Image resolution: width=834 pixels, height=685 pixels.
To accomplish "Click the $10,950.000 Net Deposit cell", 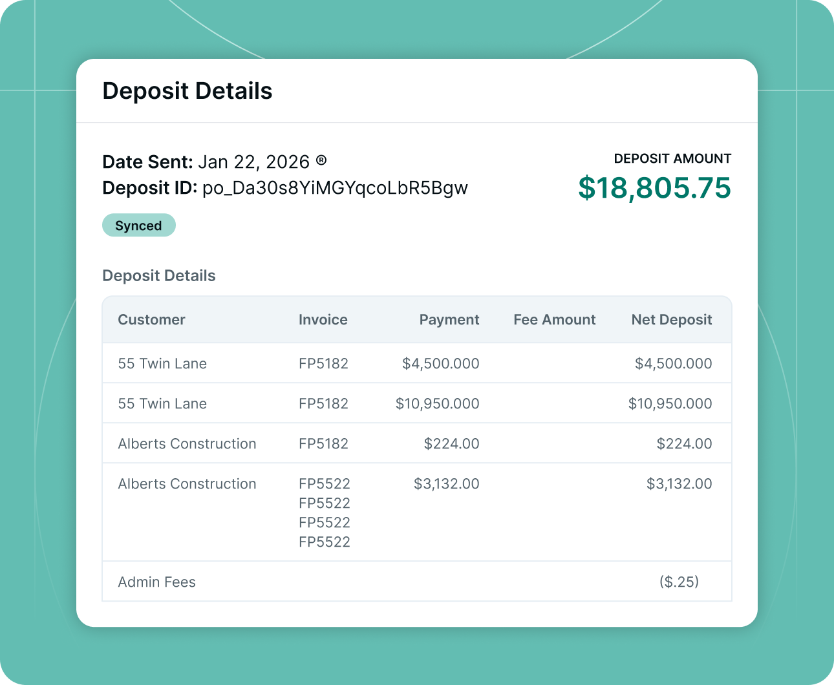I will (x=670, y=404).
